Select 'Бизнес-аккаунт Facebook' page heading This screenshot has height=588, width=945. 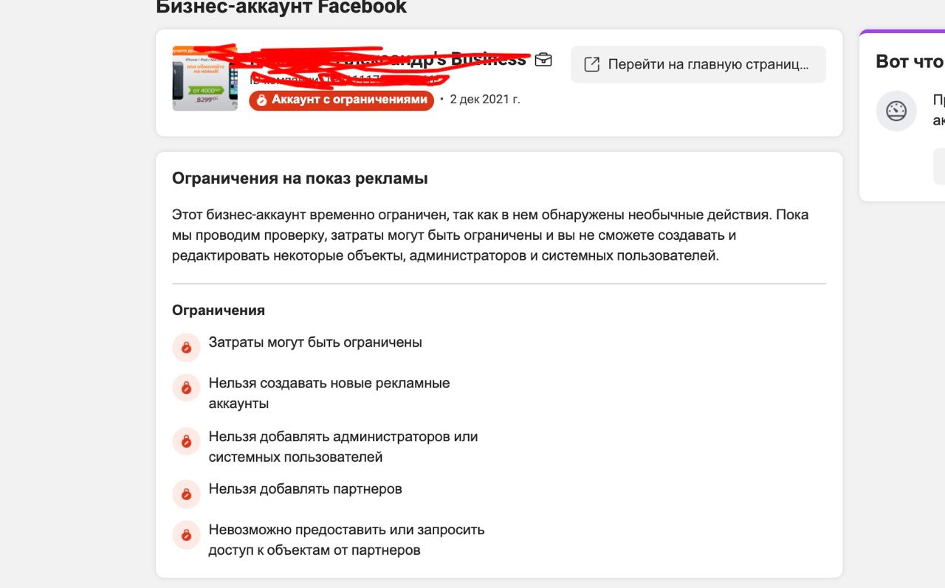[x=281, y=7]
